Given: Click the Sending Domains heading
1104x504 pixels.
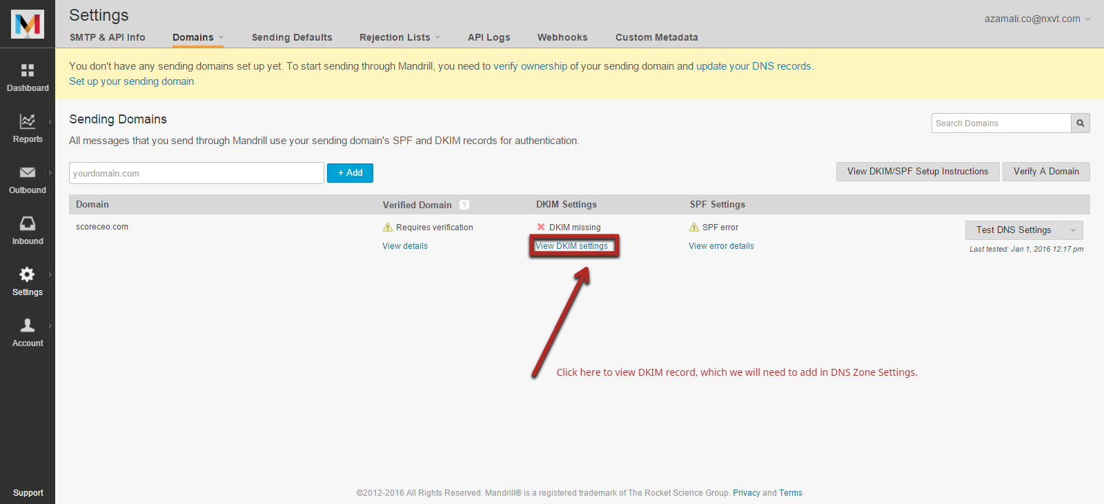Looking at the screenshot, I should coord(118,119).
